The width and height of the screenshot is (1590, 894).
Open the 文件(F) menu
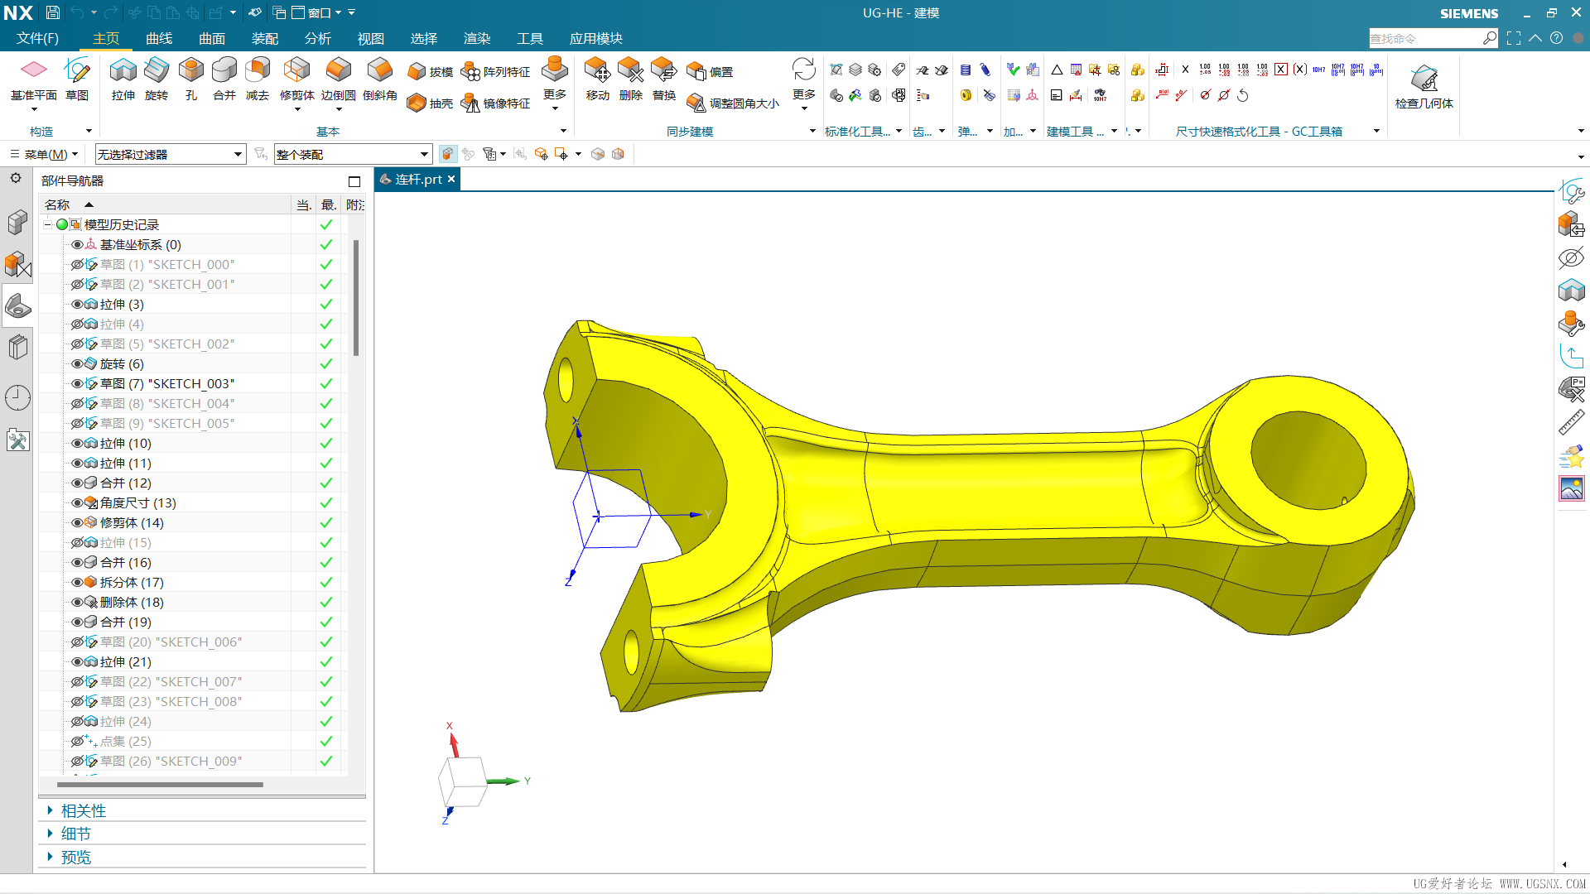[37, 39]
